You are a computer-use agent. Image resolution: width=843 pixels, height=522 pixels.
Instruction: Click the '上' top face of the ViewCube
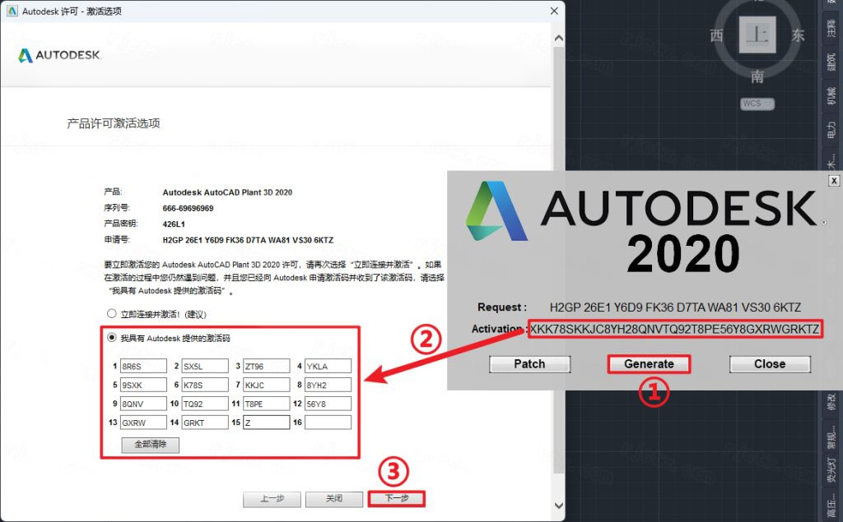(x=757, y=35)
